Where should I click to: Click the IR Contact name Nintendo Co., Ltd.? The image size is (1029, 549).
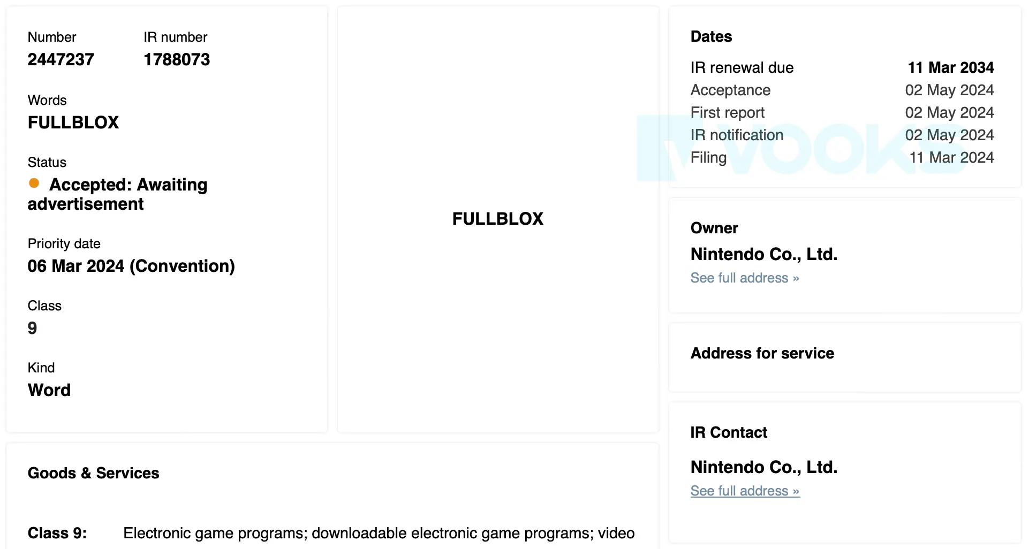coord(763,467)
